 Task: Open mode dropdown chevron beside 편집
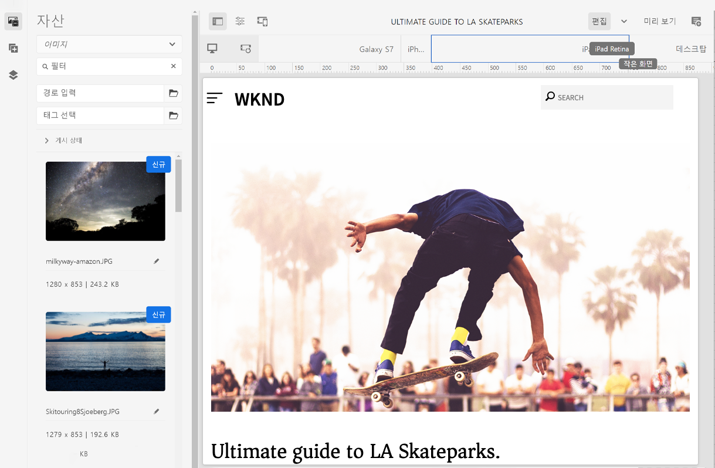click(x=624, y=22)
